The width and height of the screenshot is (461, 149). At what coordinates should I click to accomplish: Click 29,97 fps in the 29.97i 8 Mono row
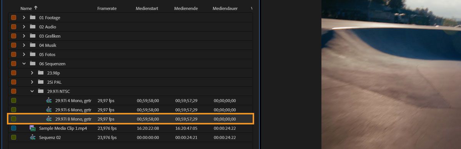106,119
